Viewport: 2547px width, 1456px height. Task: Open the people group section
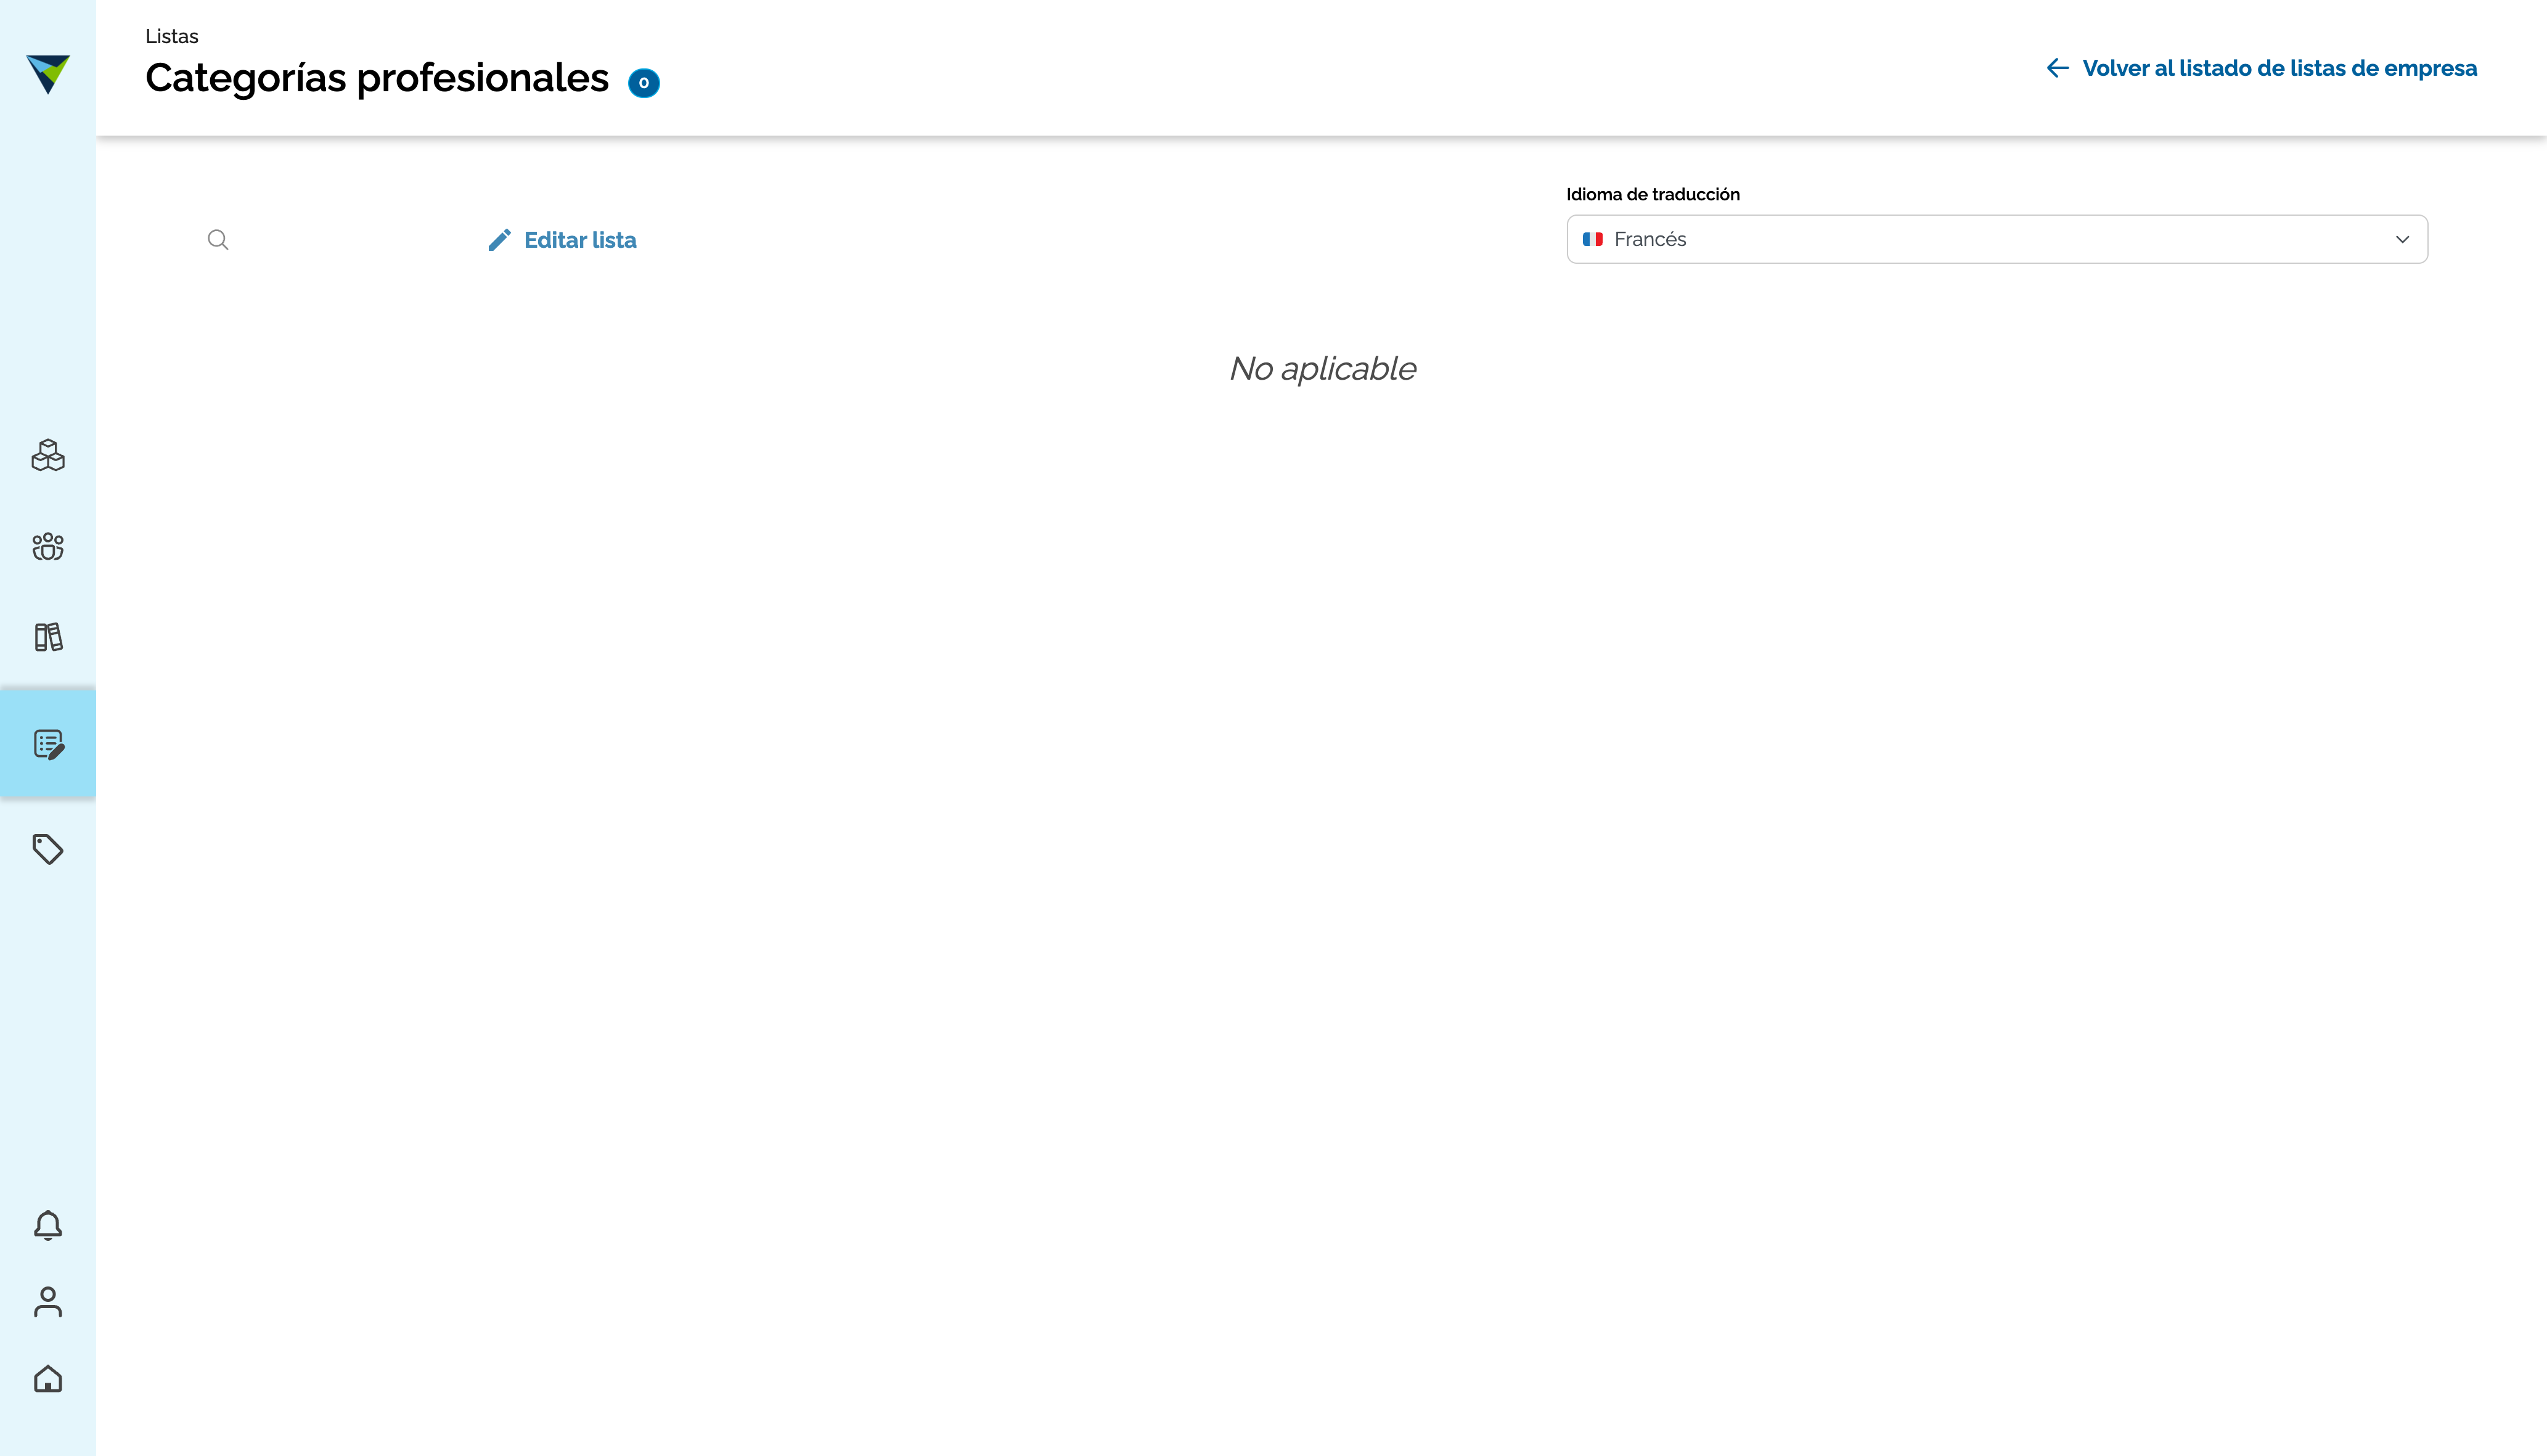[48, 546]
